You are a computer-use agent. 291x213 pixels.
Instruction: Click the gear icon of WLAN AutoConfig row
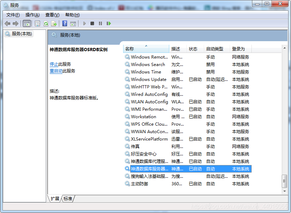tap(127, 102)
